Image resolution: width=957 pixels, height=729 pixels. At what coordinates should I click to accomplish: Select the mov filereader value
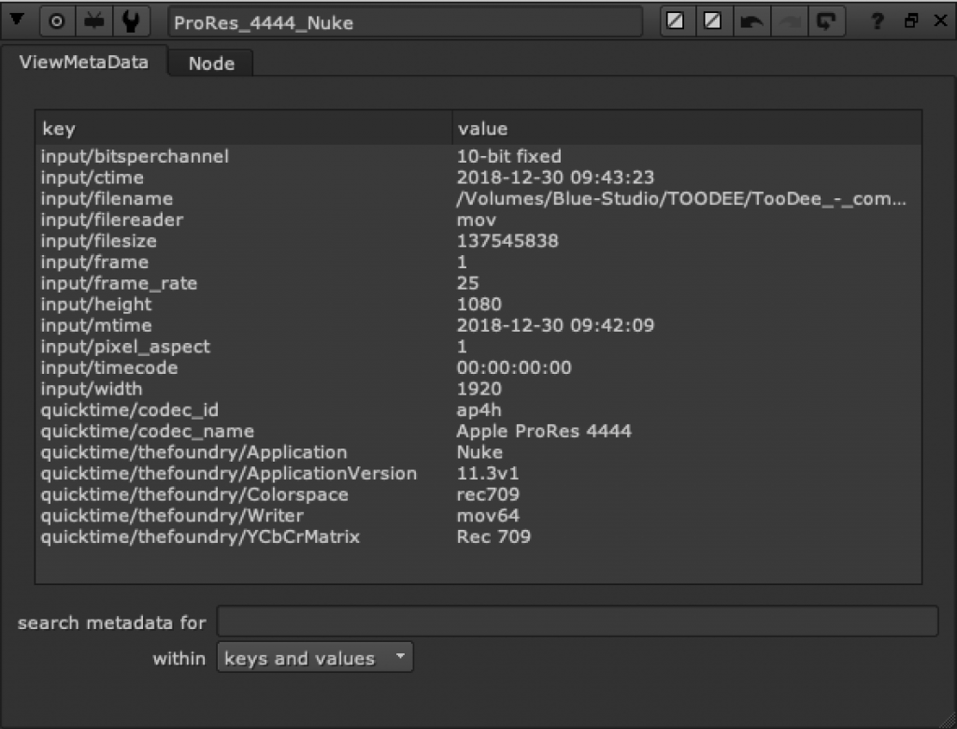click(477, 220)
